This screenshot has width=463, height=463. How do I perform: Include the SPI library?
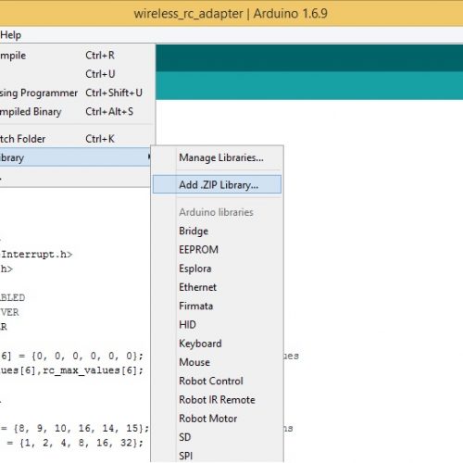pos(217,456)
